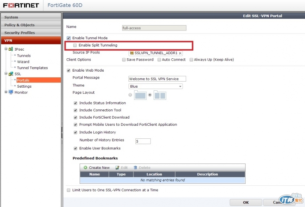The height and width of the screenshot is (207, 305).
Task: Uncheck Include Connection Tool
Action: point(75,110)
